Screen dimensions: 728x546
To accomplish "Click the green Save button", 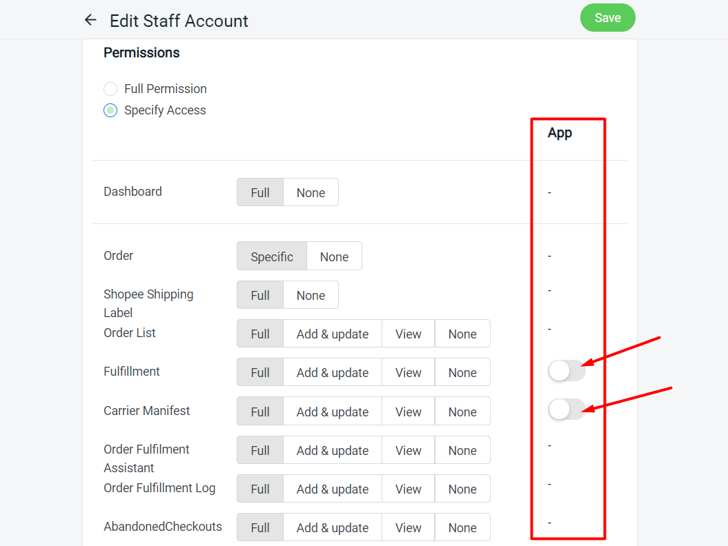I will point(607,18).
